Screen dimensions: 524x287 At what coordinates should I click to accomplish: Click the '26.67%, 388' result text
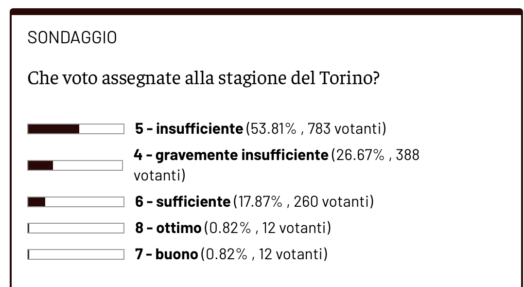click(375, 155)
